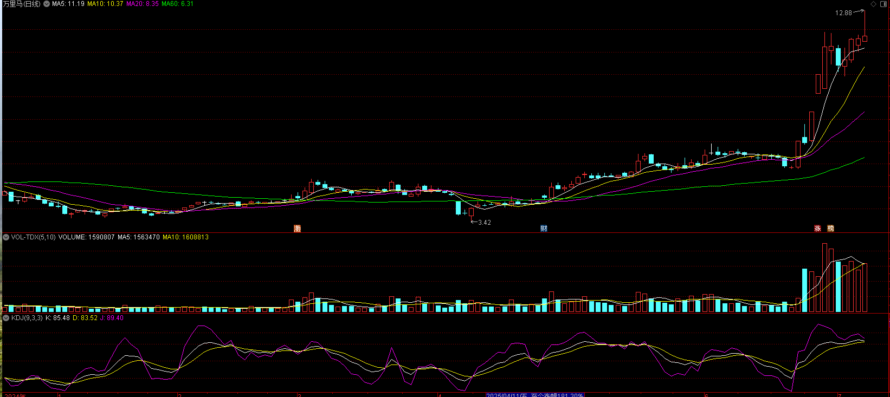Click the magenta MA20: 8.35 label
This screenshot has width=890, height=397.
point(143,4)
